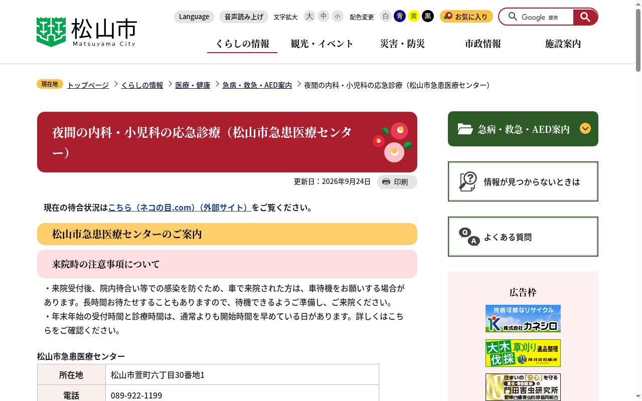Open the 市政情報 menu
642x401 pixels.
pos(483,44)
